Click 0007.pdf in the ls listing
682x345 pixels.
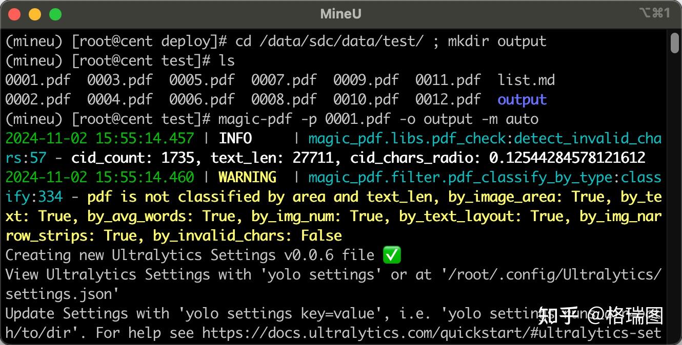click(284, 80)
